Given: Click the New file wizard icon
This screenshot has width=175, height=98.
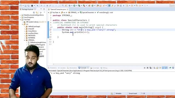Looking at the screenshot, I should (21, 5).
